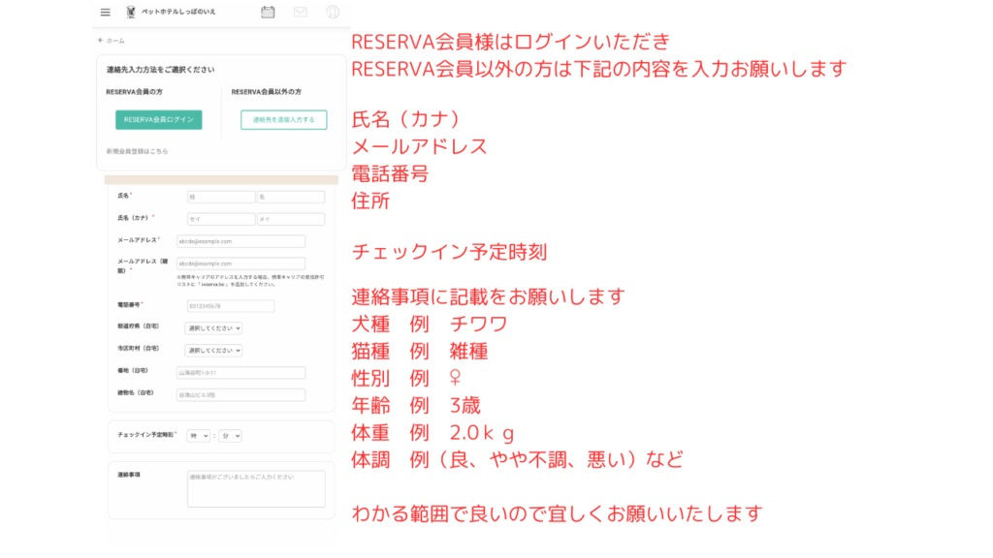Focus the セイ kana last name field
Screen dimensions: 993x558
pos(220,219)
